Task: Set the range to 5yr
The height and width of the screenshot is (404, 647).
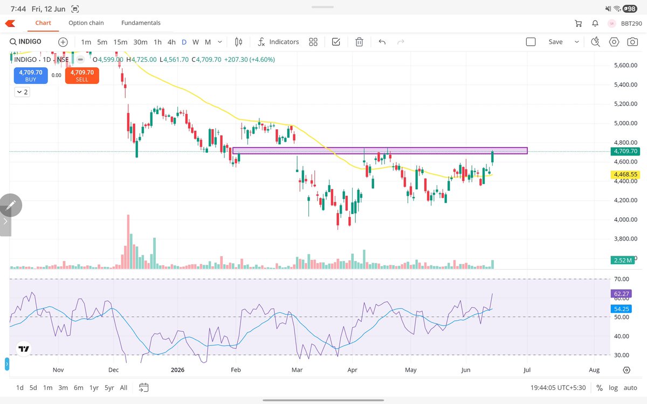Action: pyautogui.click(x=109, y=388)
